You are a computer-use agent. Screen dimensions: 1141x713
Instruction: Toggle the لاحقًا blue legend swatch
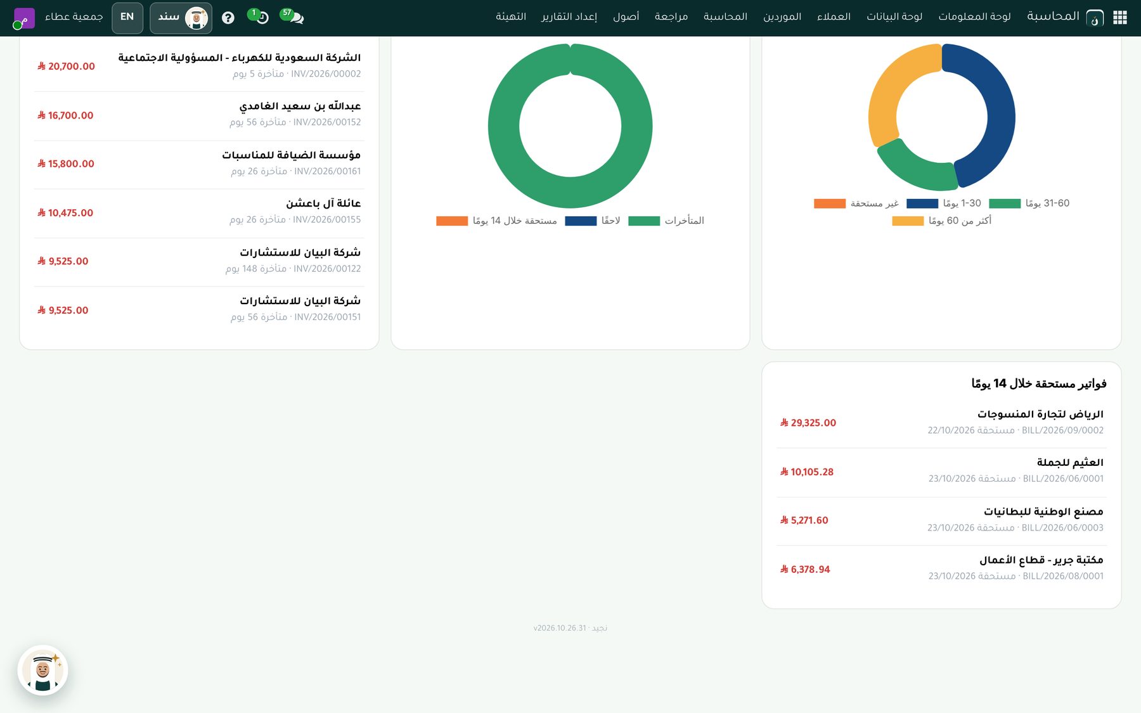coord(581,221)
